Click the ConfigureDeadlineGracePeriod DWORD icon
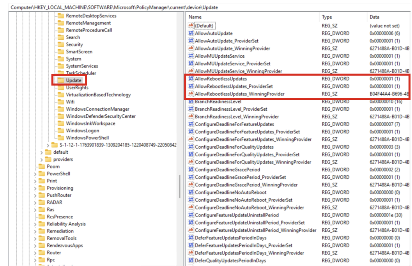The height and width of the screenshot is (266, 412). point(191,170)
